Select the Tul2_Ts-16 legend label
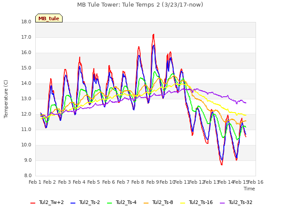 (201, 202)
